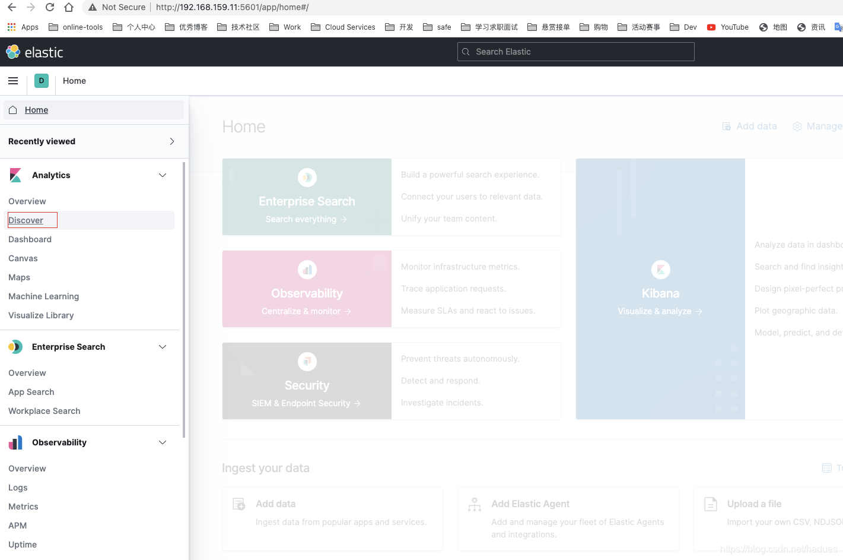Open the YouTube bookmark
Screen dimensions: 843x560
point(727,27)
